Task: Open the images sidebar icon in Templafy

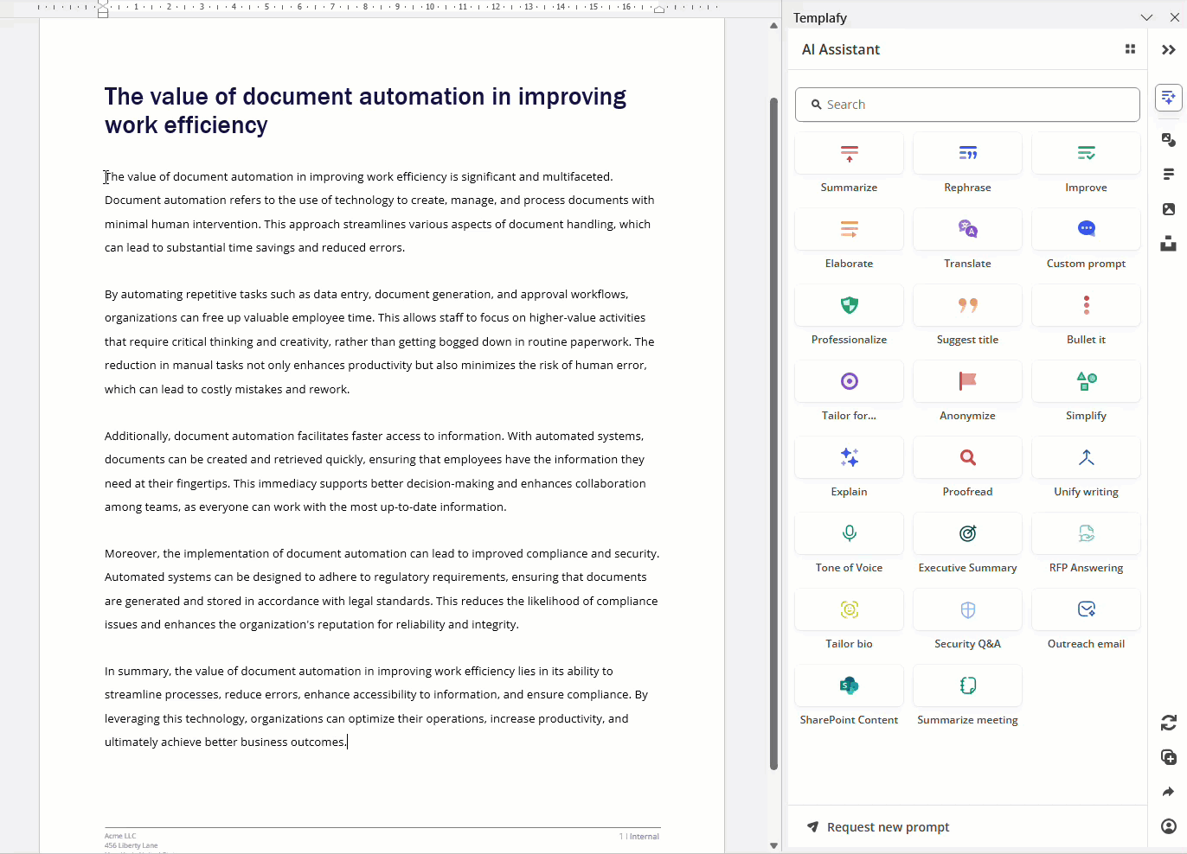Action: tap(1168, 209)
